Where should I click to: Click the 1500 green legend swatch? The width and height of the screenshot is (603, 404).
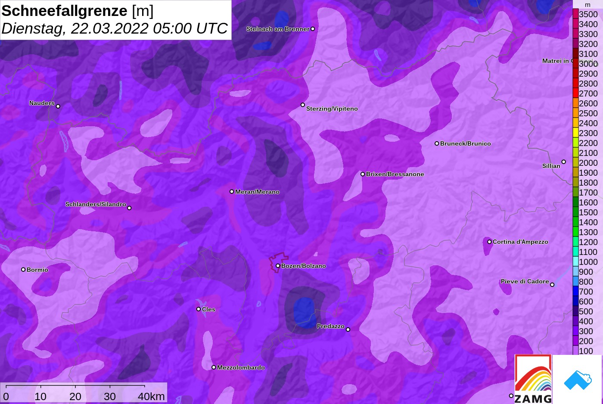(x=575, y=212)
